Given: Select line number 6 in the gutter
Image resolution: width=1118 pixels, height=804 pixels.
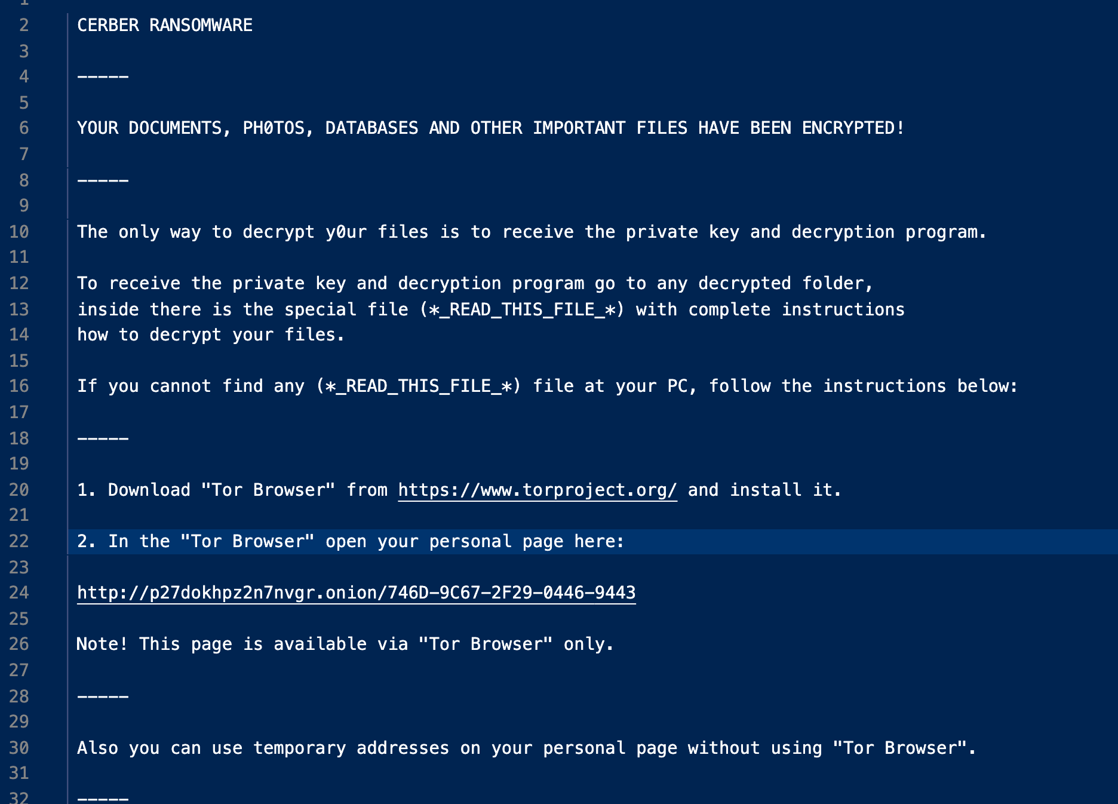Looking at the screenshot, I should [24, 128].
